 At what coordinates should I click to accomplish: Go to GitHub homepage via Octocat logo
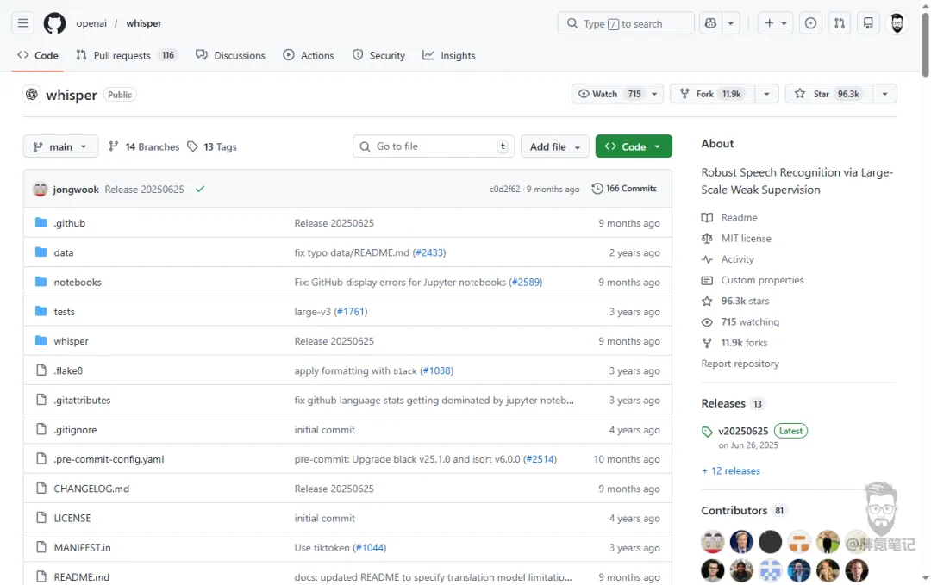54,23
